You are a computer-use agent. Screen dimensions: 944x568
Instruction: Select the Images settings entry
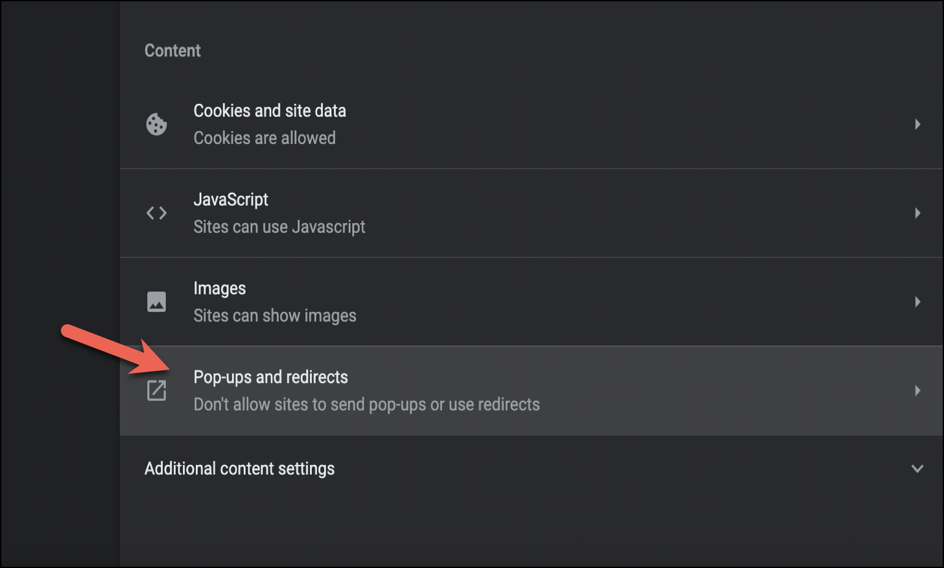point(220,289)
